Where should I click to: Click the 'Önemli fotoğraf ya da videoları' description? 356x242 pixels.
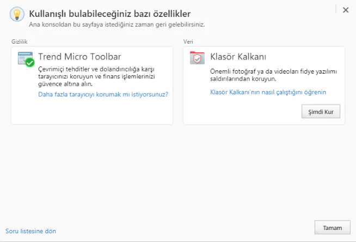[273, 75]
